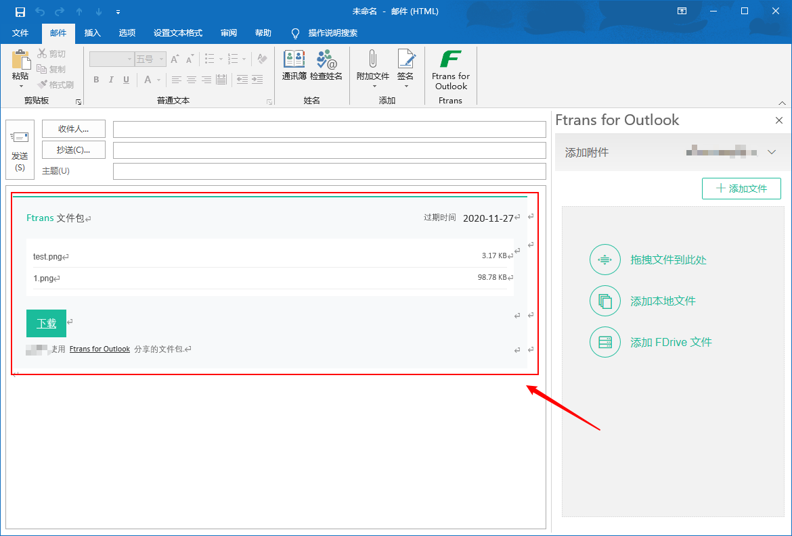Click the Undo arrow in the title bar
Image resolution: width=792 pixels, height=536 pixels.
pyautogui.click(x=41, y=11)
